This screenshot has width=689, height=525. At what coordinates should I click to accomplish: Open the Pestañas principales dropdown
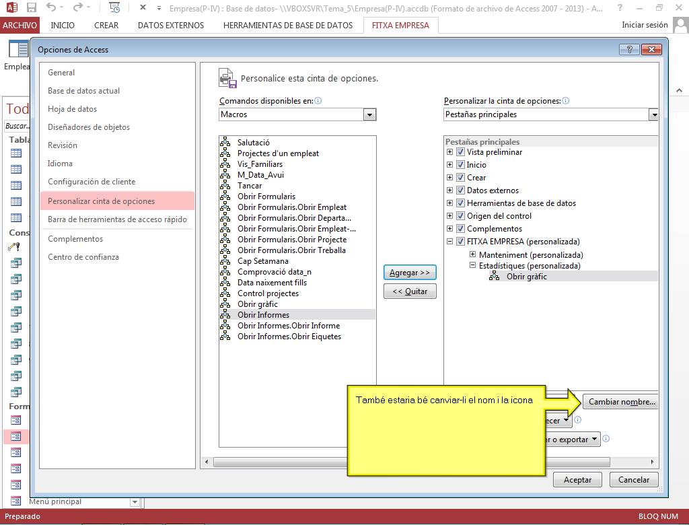coord(654,114)
